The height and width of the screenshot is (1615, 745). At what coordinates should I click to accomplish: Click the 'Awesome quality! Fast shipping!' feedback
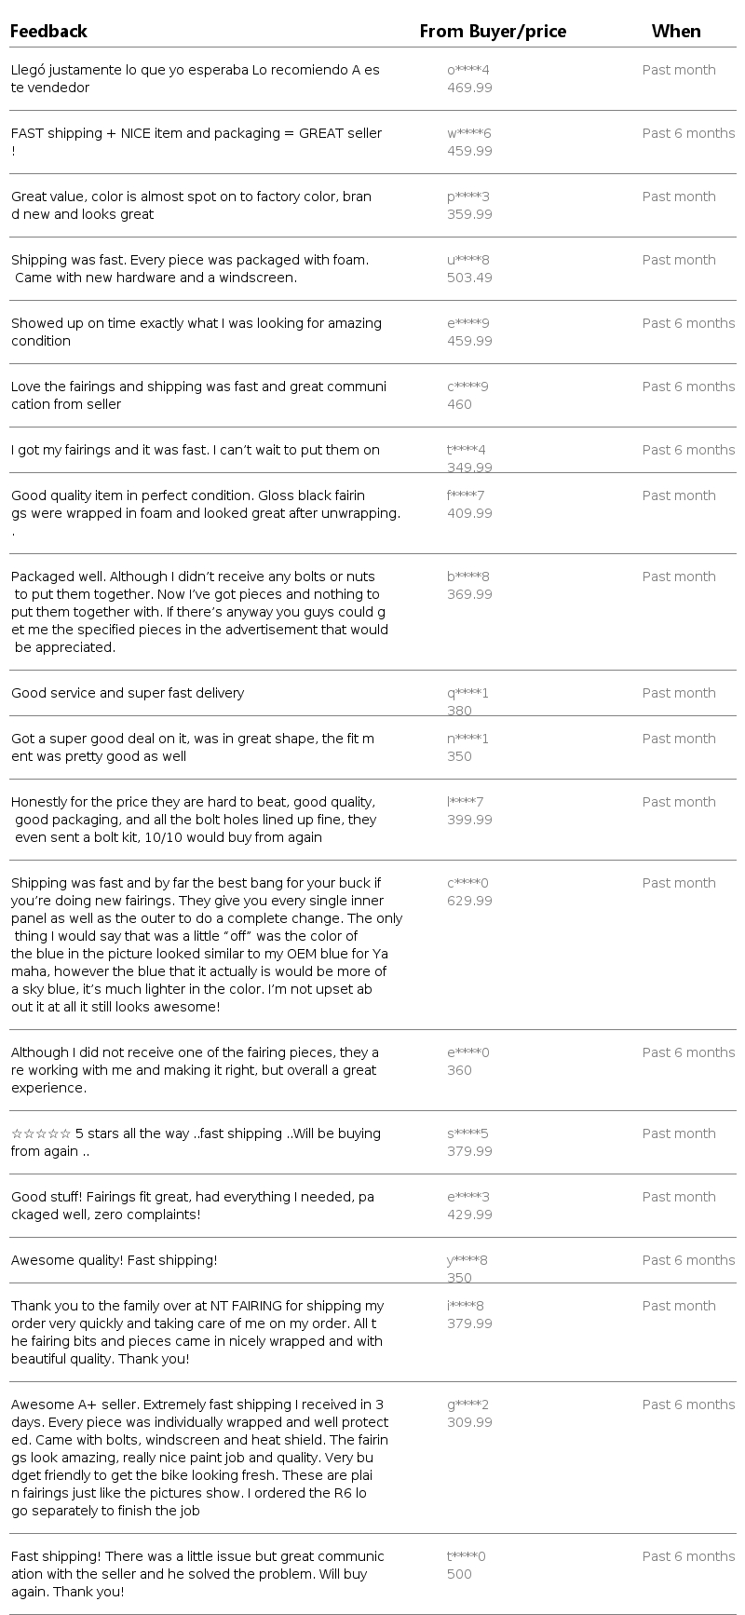click(x=114, y=1260)
